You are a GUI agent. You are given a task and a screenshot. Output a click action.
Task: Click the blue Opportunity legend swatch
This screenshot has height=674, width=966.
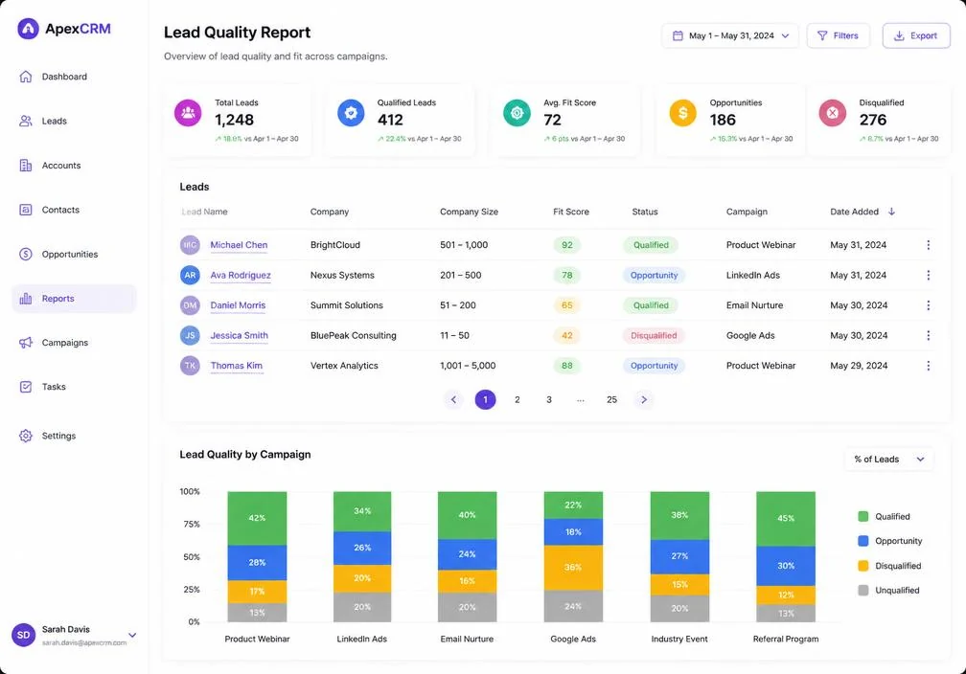(863, 541)
